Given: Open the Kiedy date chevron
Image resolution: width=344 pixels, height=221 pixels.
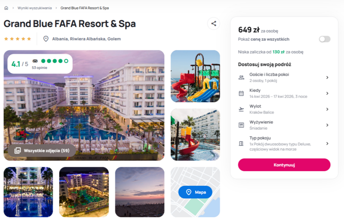Looking at the screenshot, I should click(x=327, y=93).
